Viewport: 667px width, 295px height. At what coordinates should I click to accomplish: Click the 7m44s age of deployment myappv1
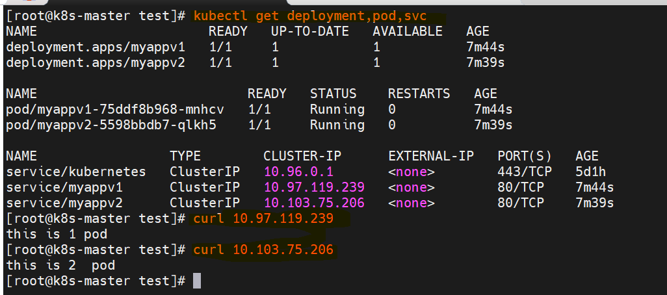tap(486, 47)
